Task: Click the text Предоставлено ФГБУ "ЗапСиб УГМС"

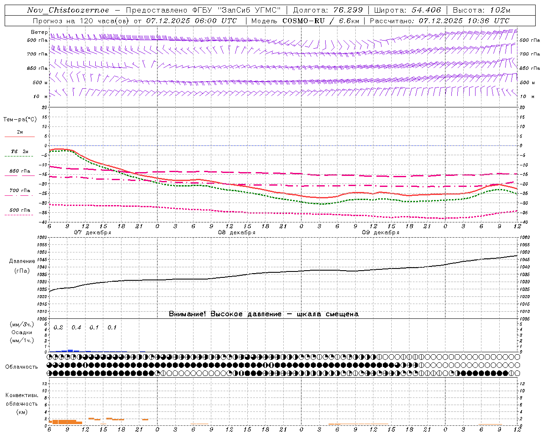Action: coord(203,10)
